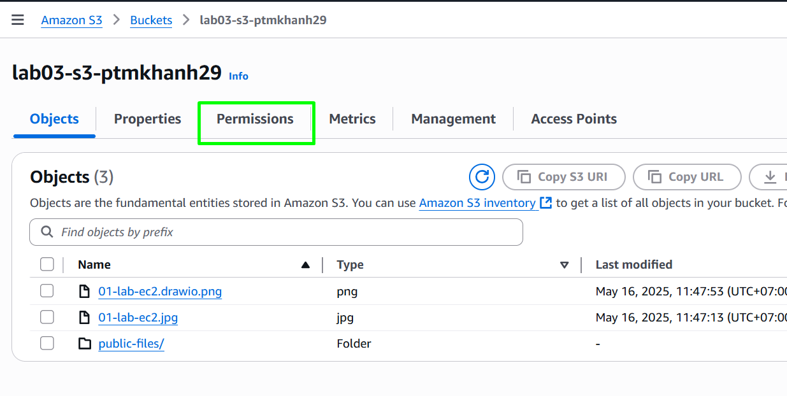Open the Buckets breadcrumb link
This screenshot has width=787, height=396.
click(151, 20)
